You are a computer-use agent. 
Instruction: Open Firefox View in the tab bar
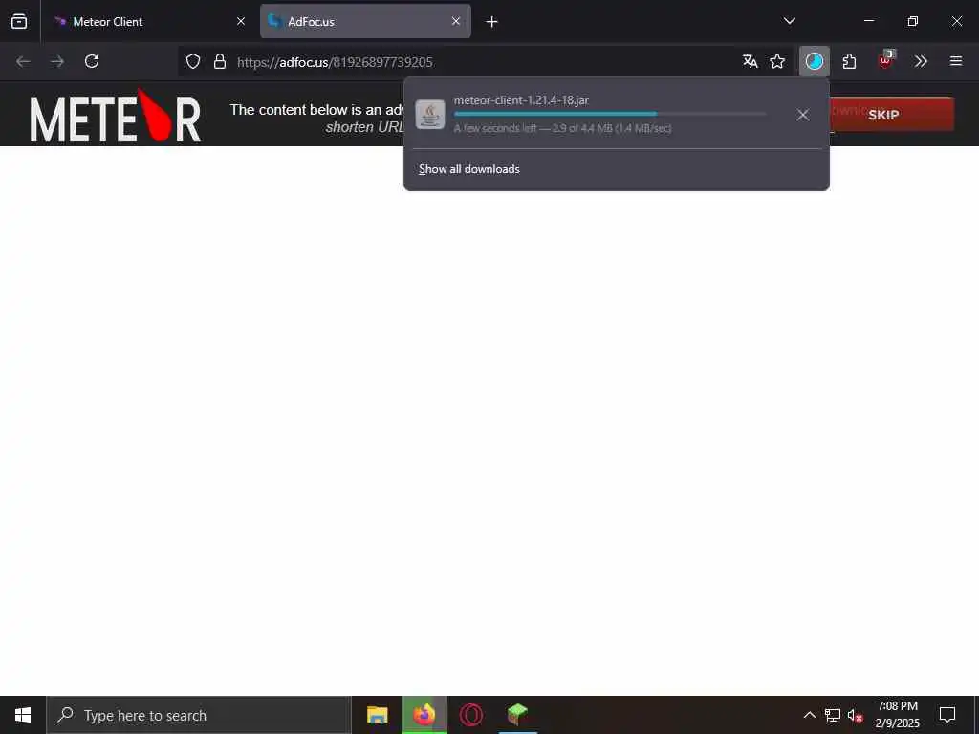[x=19, y=21]
